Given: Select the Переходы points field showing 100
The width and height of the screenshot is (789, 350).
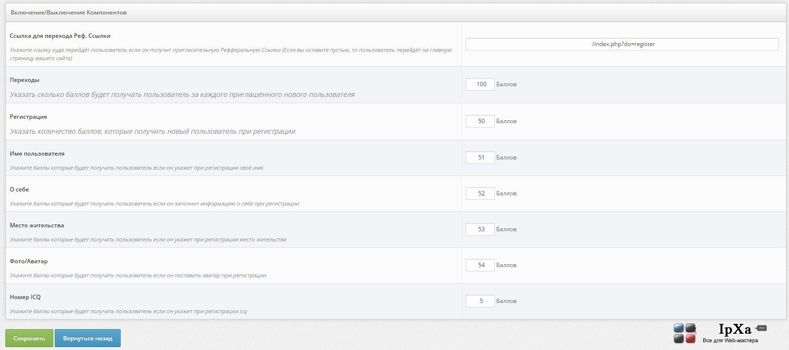Looking at the screenshot, I should click(x=480, y=84).
